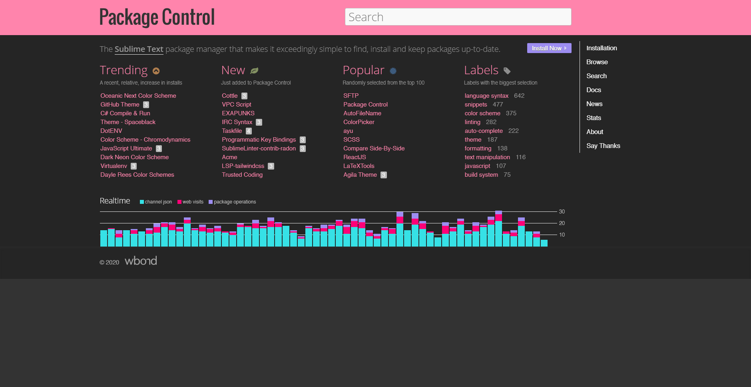
Task: Open the Trusted Coding package
Action: click(242, 175)
